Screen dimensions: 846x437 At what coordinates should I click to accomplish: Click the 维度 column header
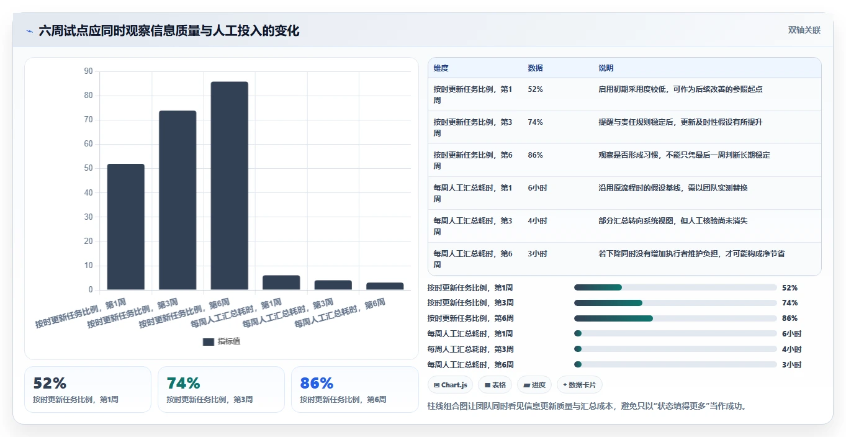441,68
